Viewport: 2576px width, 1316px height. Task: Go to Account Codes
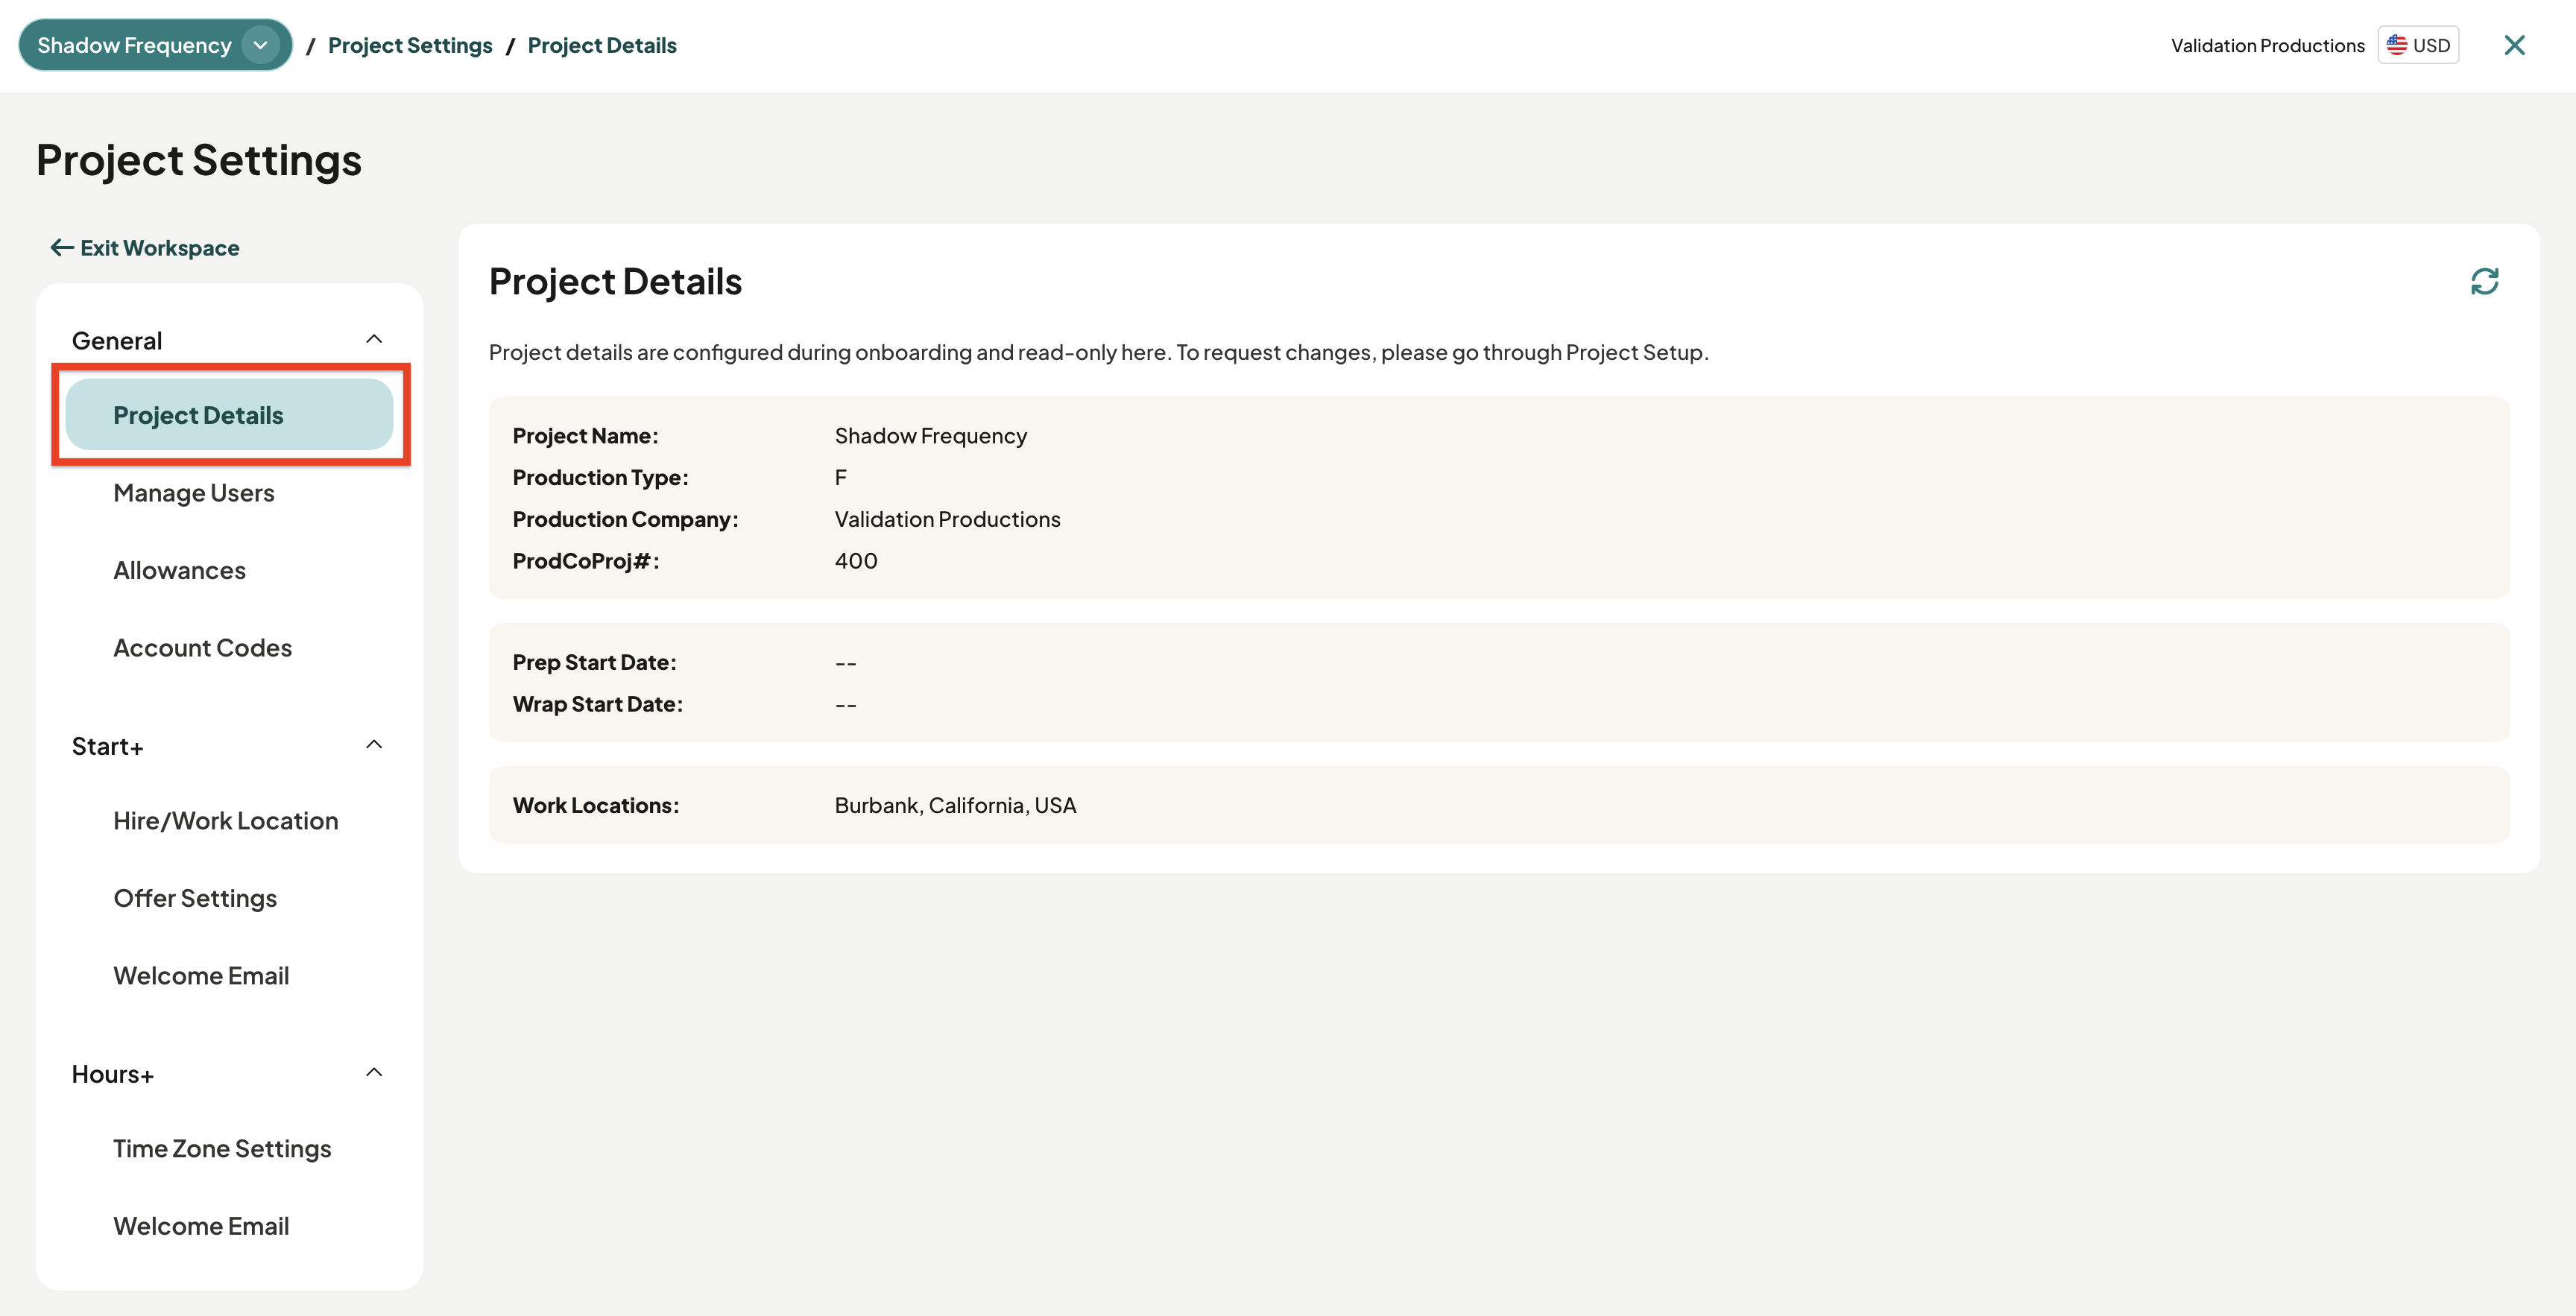tap(203, 648)
